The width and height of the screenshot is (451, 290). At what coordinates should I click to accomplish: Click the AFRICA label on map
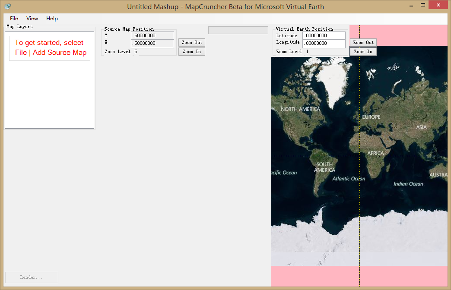(x=375, y=153)
